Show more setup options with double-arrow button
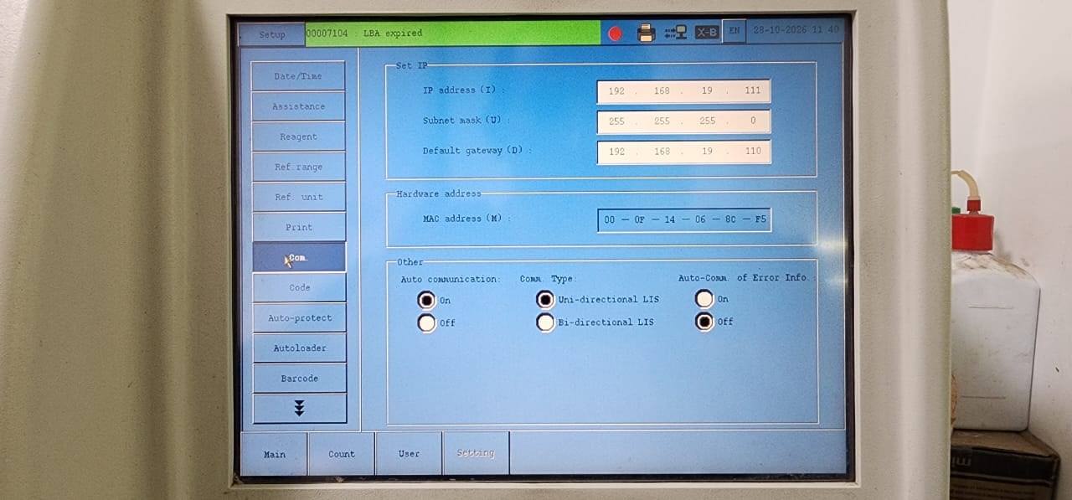Screen dimensions: 1072x500 (x=299, y=408)
